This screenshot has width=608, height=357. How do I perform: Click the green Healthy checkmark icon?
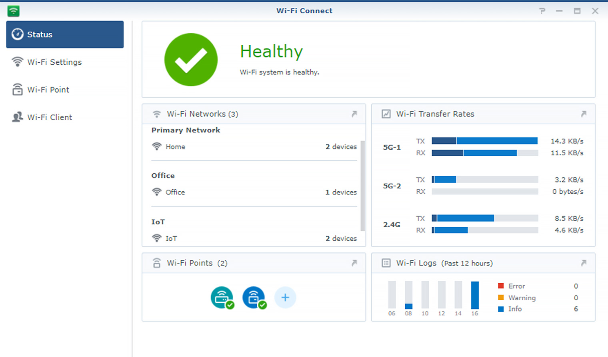(191, 59)
